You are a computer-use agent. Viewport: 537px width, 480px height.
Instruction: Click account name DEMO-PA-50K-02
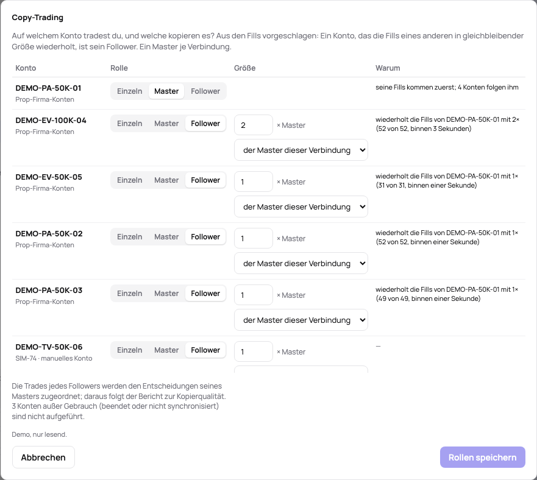pyautogui.click(x=49, y=234)
